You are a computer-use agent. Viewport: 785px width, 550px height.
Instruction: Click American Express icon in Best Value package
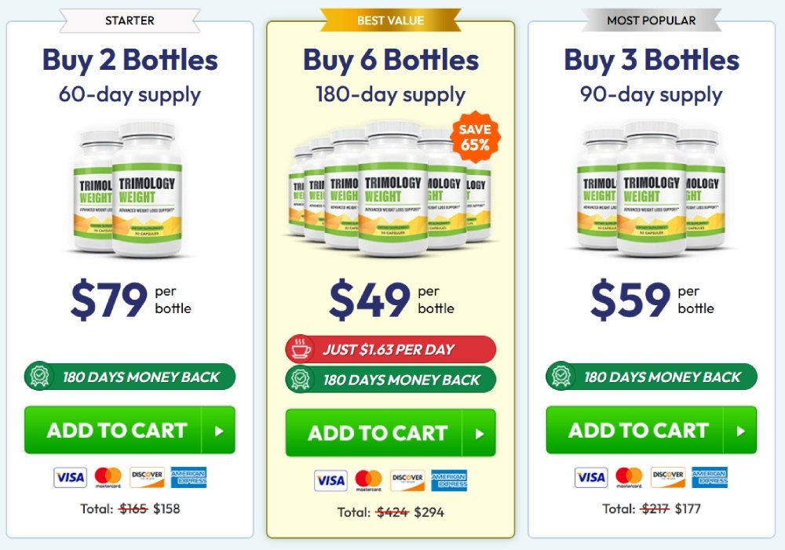(x=449, y=480)
